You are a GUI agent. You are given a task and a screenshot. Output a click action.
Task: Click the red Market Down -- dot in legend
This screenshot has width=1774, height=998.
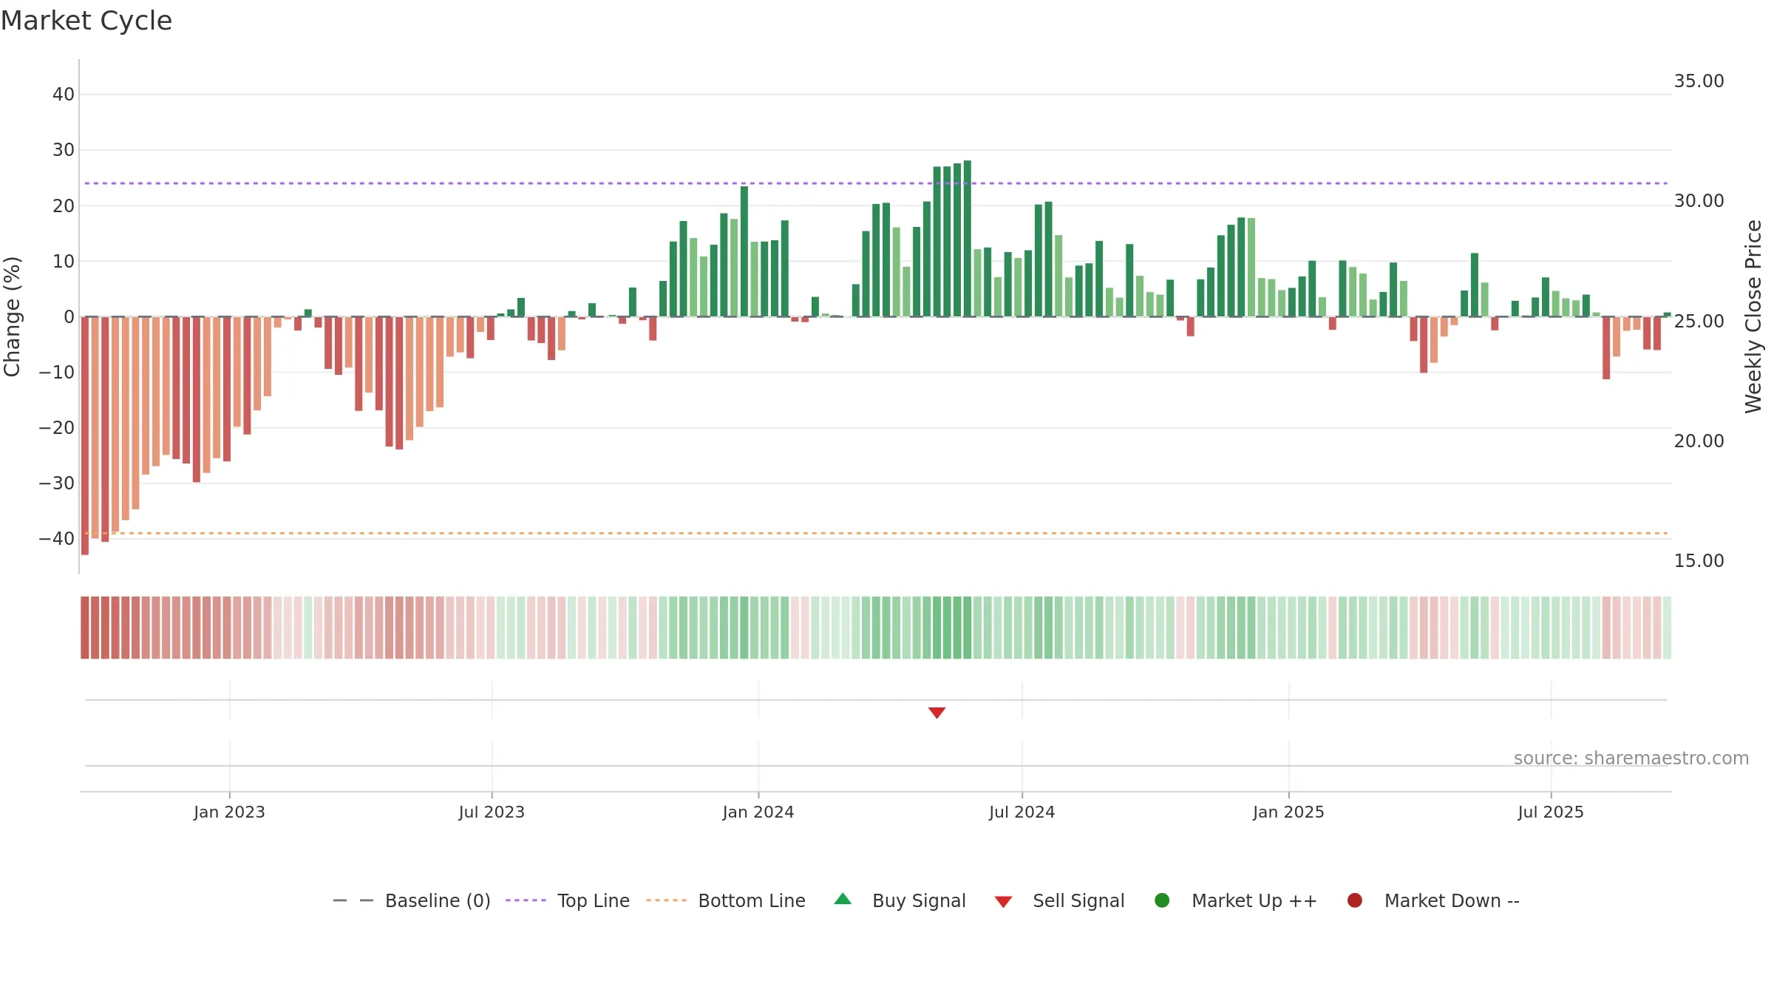click(1355, 900)
